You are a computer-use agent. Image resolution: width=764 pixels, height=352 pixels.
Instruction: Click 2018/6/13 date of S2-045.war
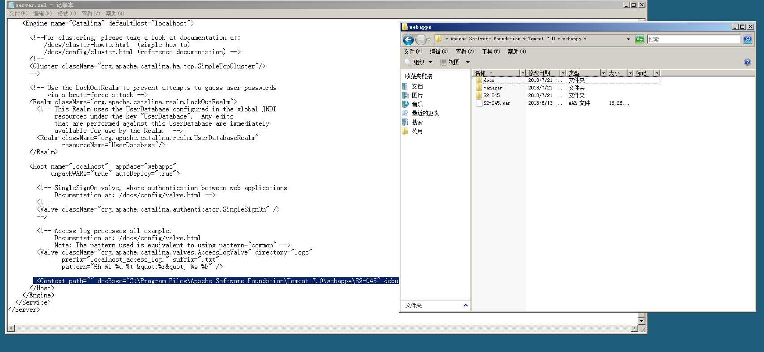[x=545, y=103]
